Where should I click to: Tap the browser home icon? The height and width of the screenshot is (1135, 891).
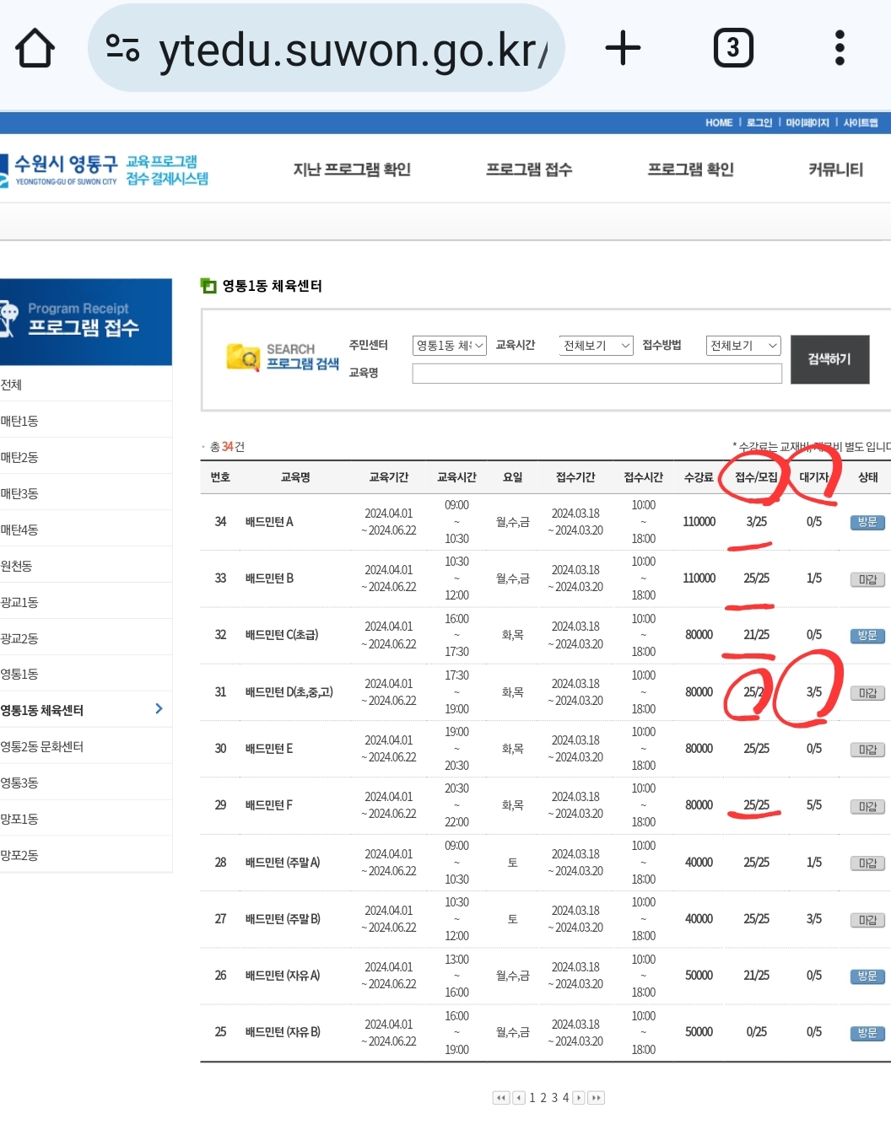pos(35,48)
